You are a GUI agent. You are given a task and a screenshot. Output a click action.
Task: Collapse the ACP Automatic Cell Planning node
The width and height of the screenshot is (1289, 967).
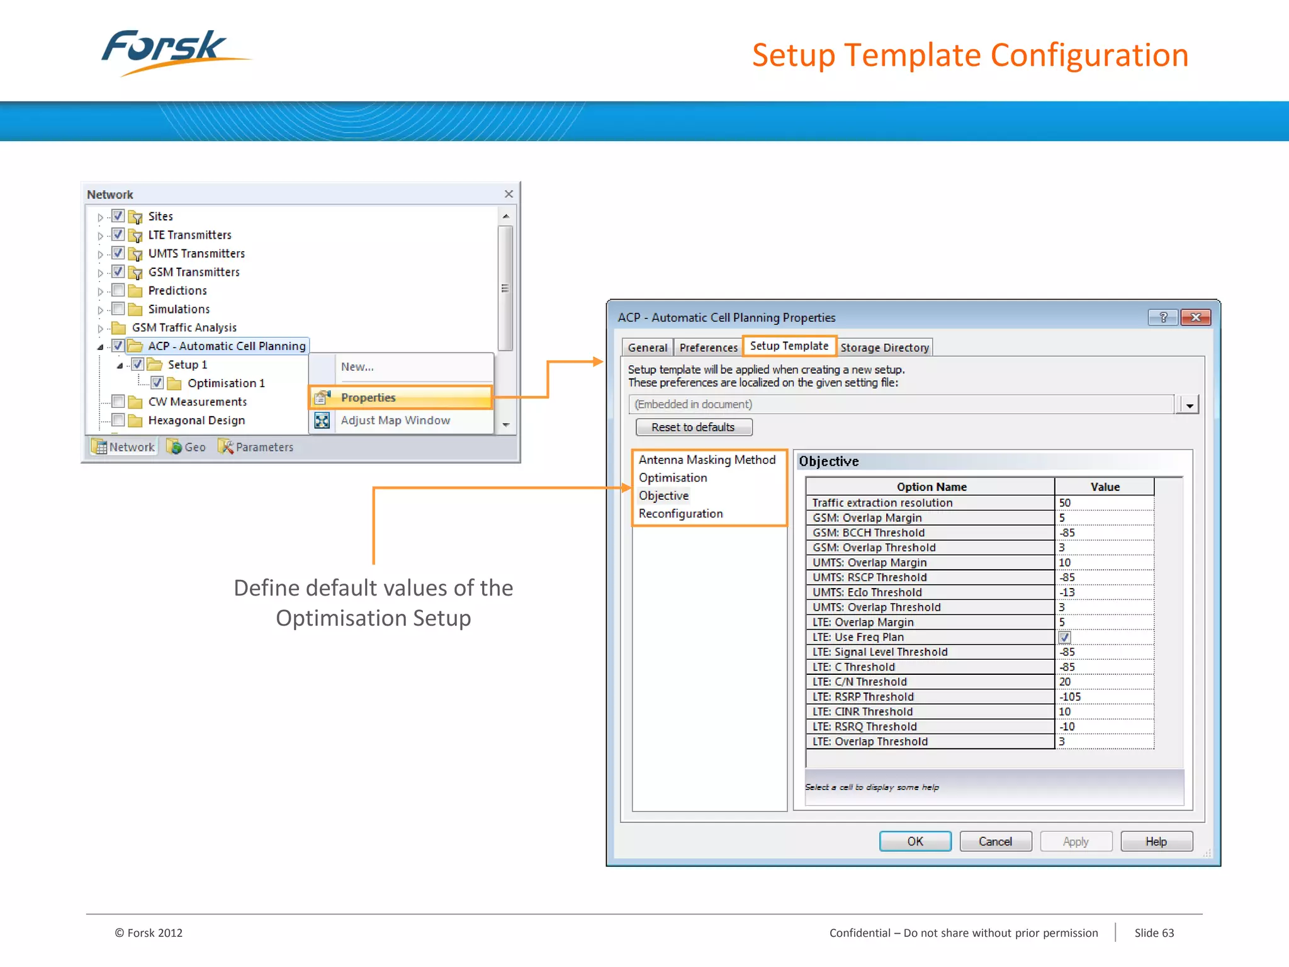point(100,347)
